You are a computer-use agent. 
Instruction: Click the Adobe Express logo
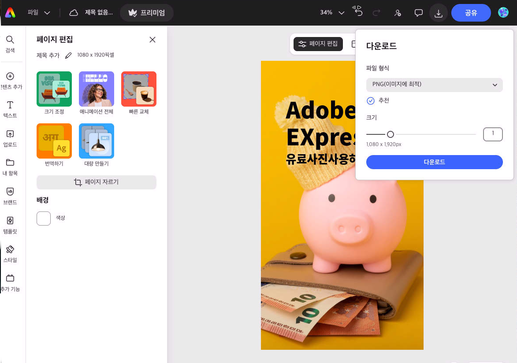(x=10, y=12)
